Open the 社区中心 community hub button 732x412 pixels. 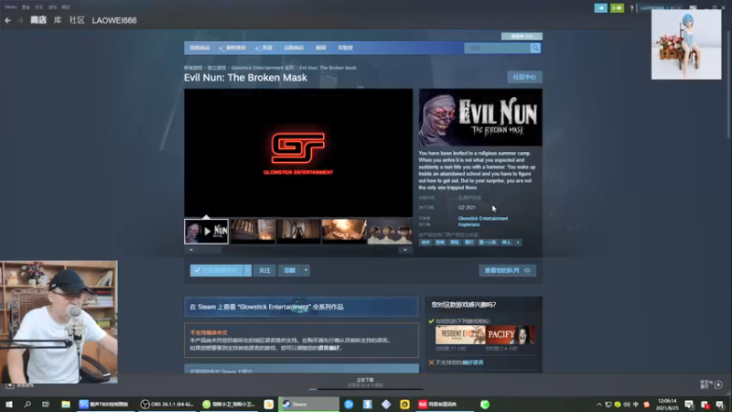(x=524, y=77)
